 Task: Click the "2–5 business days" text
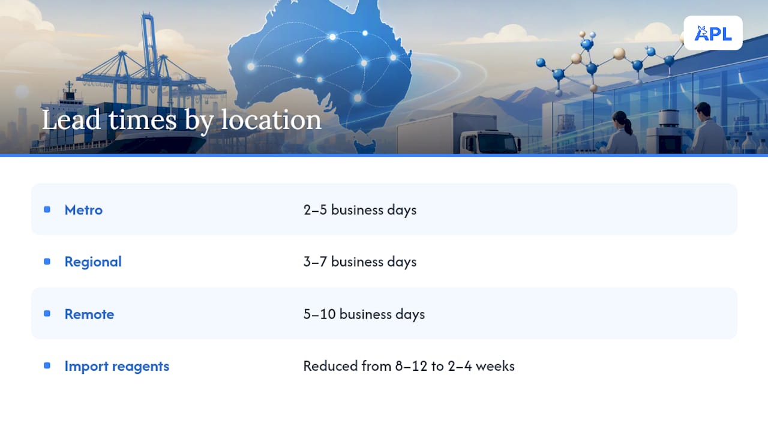[x=360, y=210]
